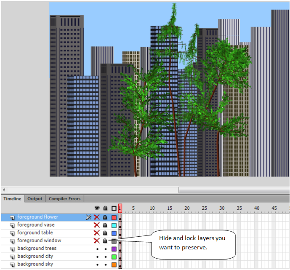Viewport: 290px width, 270px height.
Task: Show the foreground vase layer by clicking its red X
Action: [x=97, y=225]
